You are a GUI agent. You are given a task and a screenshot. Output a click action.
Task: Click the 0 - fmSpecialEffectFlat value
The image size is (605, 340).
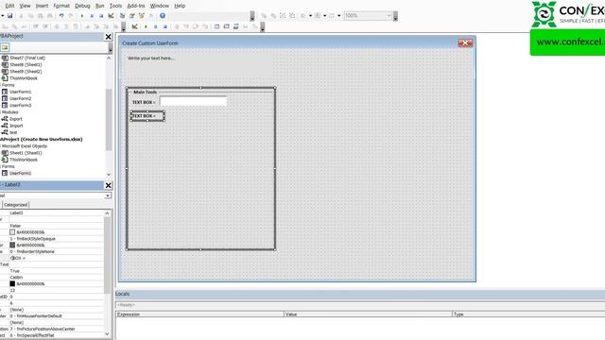click(x=32, y=335)
